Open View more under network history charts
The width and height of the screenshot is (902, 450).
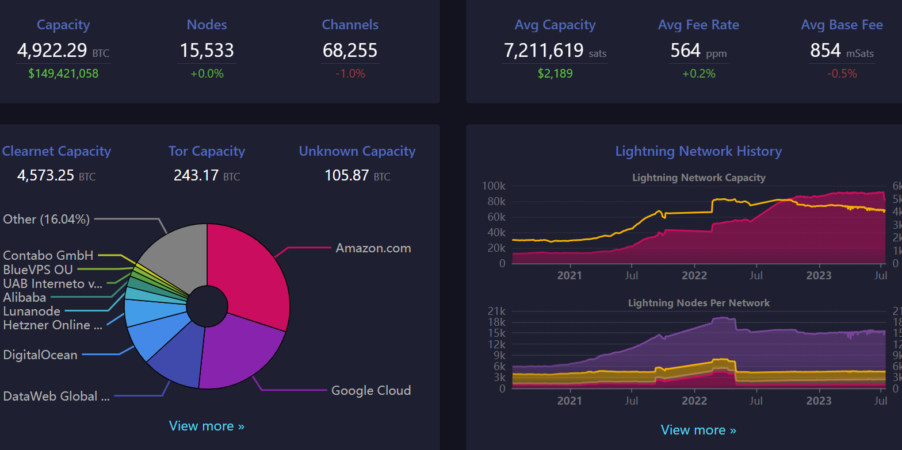point(698,430)
